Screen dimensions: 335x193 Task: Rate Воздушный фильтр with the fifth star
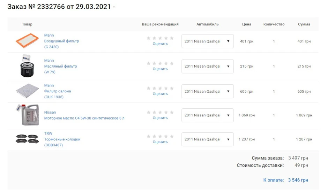coord(172,38)
